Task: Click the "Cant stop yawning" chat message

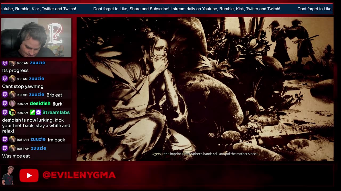Action: tap(23, 86)
